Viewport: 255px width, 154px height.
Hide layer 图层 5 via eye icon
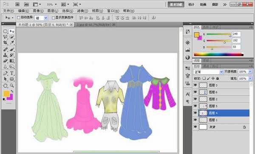coord(195,106)
